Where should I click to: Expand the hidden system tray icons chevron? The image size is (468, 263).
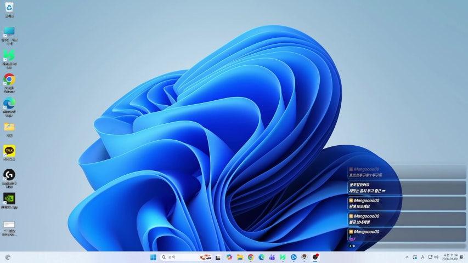click(407, 257)
